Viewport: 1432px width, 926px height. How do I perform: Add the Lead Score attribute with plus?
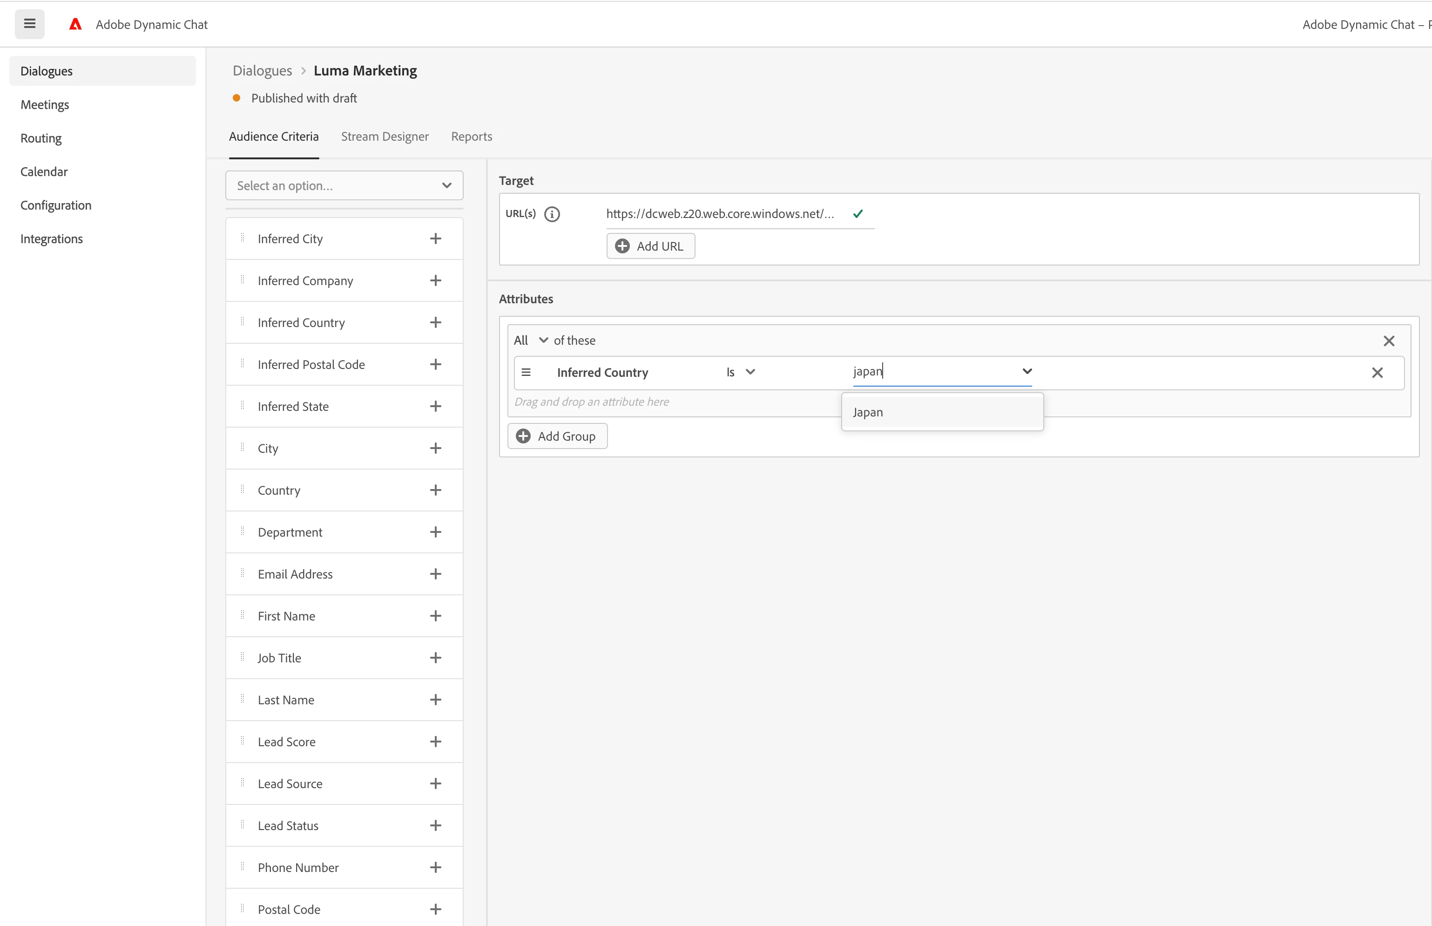click(436, 742)
